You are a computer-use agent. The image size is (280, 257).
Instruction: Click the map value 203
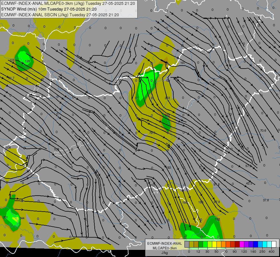[x=167, y=98]
